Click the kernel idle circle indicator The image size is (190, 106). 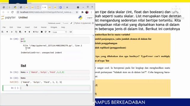pyautogui.click(x=93, y=23)
